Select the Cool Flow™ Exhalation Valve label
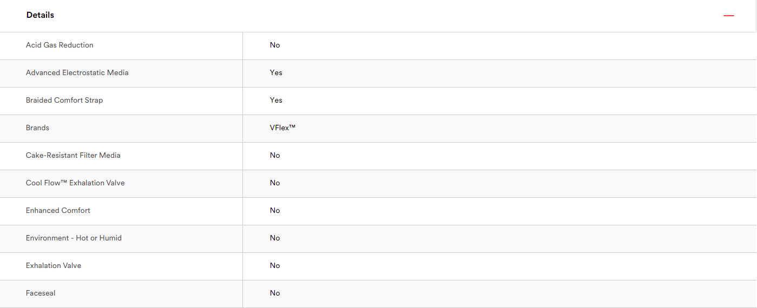 [x=75, y=183]
